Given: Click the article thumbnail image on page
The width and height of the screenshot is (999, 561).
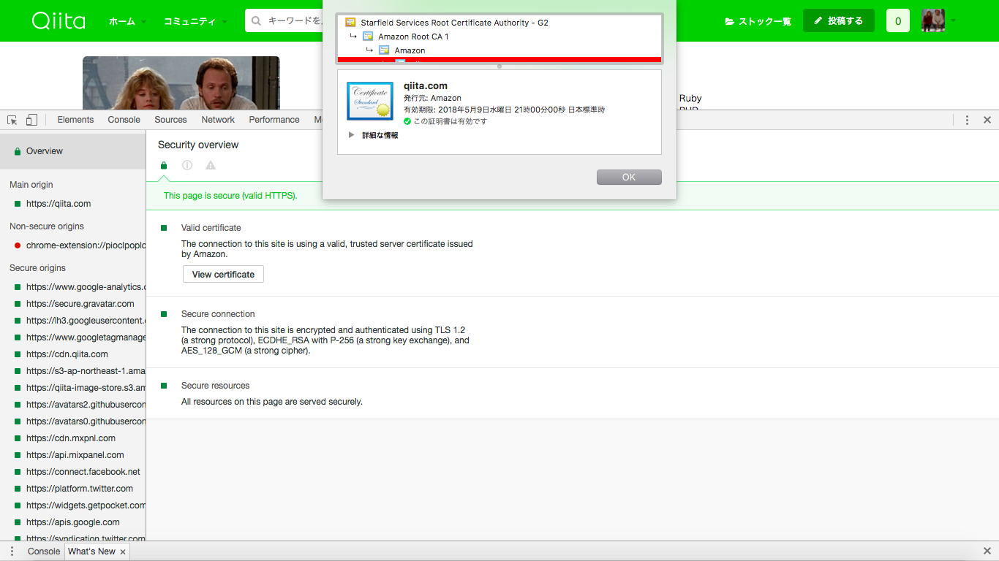Looking at the screenshot, I should coord(181,83).
